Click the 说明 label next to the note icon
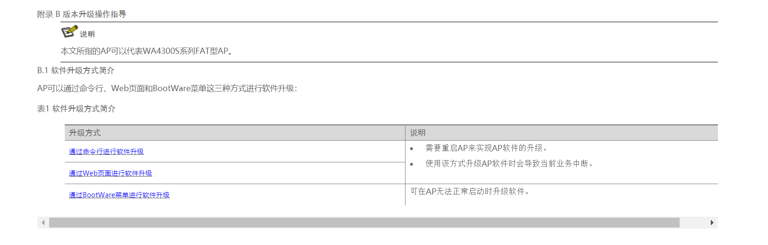The height and width of the screenshot is (245, 768). click(x=87, y=34)
